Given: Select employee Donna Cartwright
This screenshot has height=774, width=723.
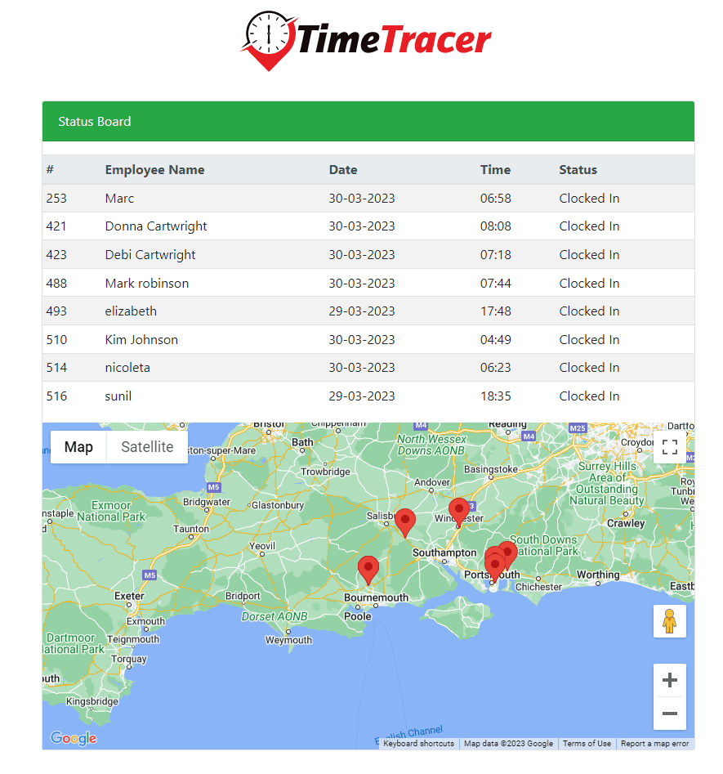Looking at the screenshot, I should click(156, 226).
